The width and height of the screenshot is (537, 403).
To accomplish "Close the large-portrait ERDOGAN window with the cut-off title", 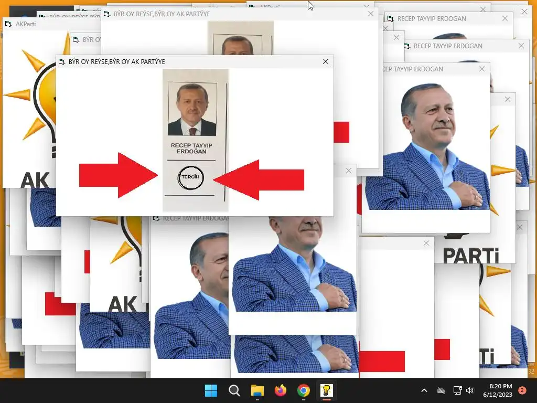I will 482,69.
